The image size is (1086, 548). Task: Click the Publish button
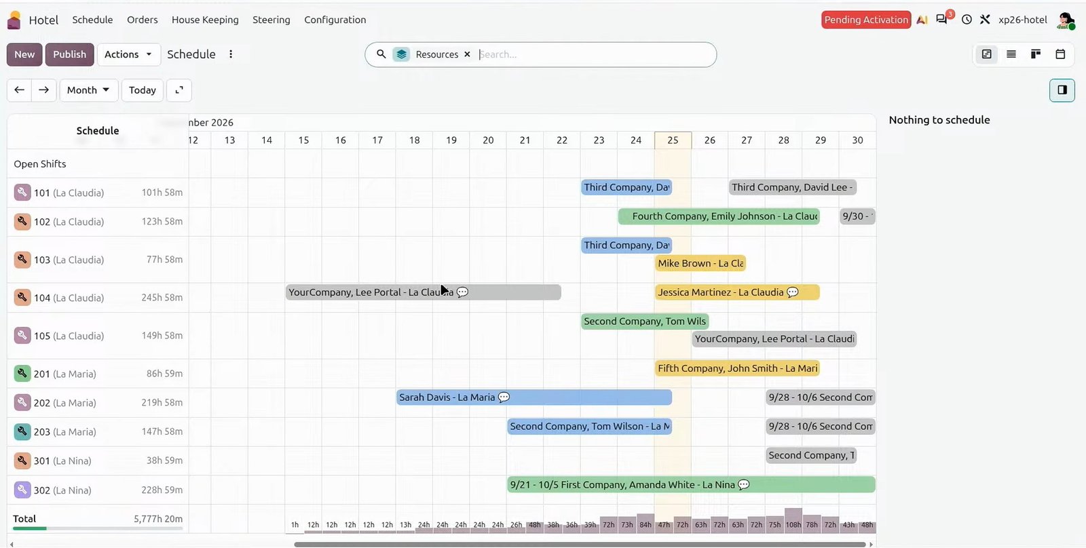pyautogui.click(x=70, y=54)
